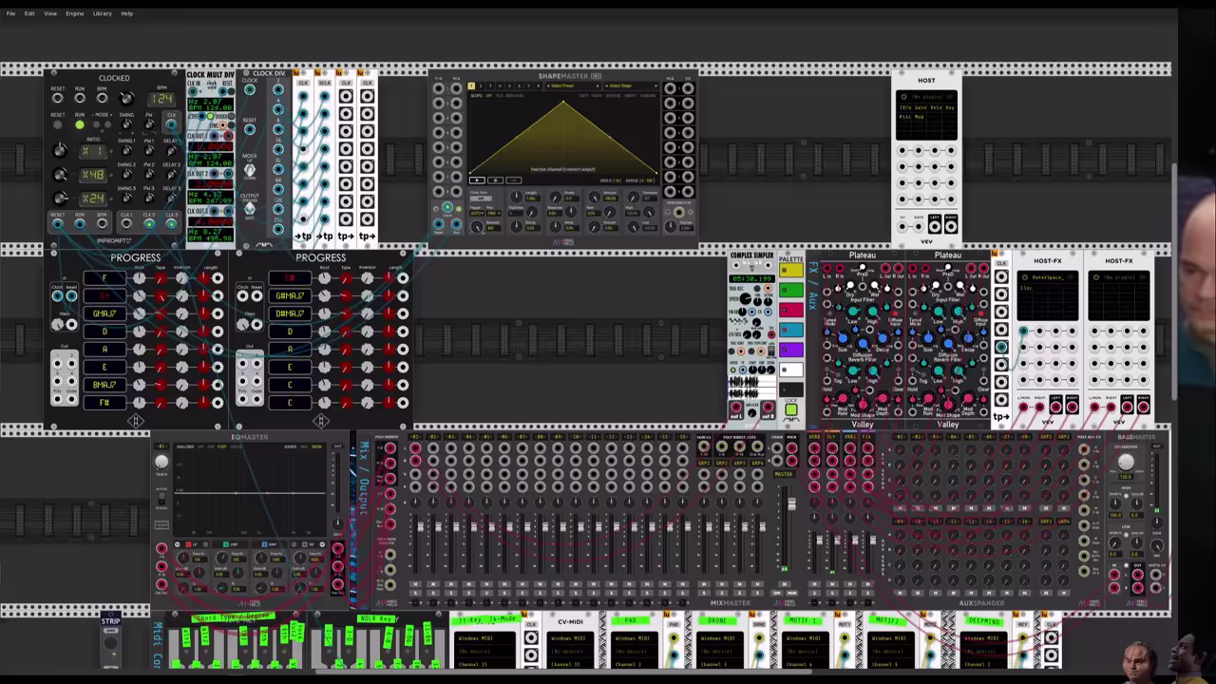Toggle the power icon on right HOST-FX

coord(1095,277)
